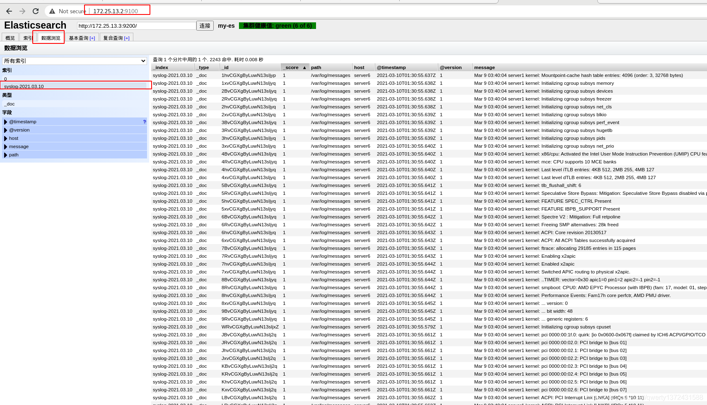Click id cell WRvCGXgByLuwN13sIjxZ
This screenshot has height=405, width=707.
pos(250,327)
